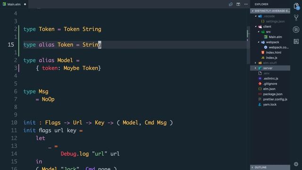Open index.js in the explorer

pyautogui.click(x=272, y=58)
